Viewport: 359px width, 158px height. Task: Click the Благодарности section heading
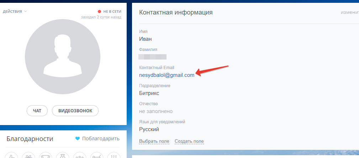(x=30, y=139)
